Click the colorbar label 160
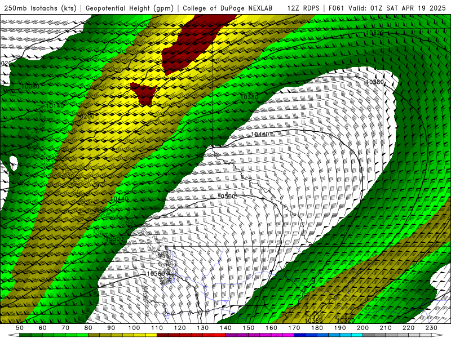This screenshot has height=338, width=451. 272,328
